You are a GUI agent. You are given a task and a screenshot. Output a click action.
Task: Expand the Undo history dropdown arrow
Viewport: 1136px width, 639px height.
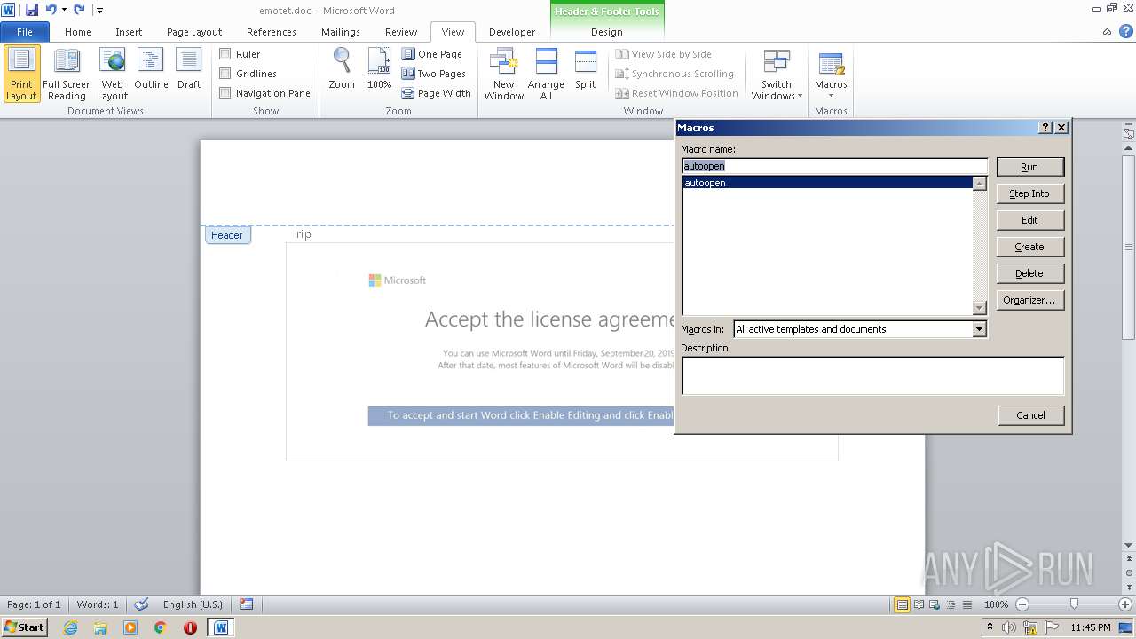pos(64,10)
